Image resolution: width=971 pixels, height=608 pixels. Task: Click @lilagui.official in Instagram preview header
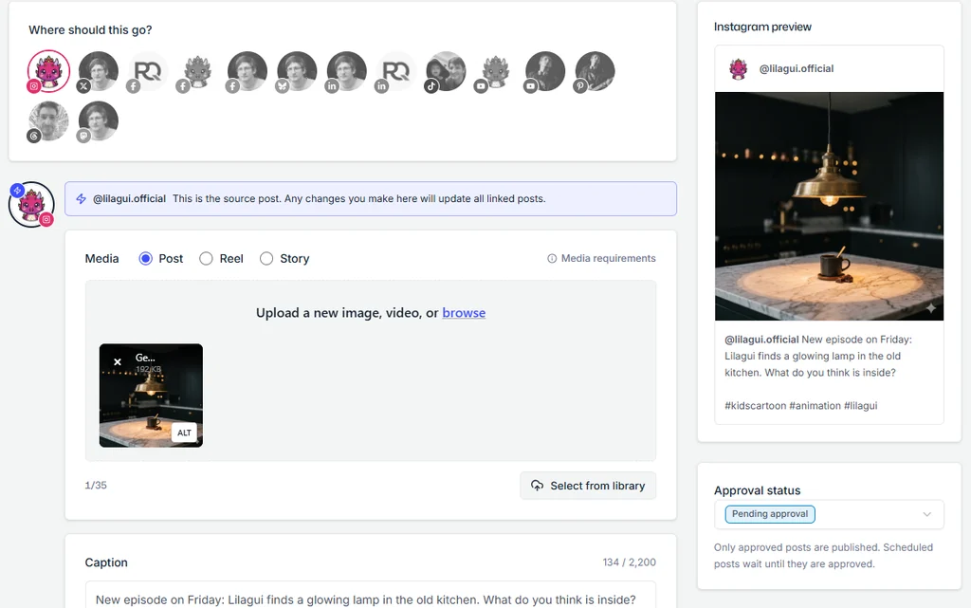click(797, 68)
